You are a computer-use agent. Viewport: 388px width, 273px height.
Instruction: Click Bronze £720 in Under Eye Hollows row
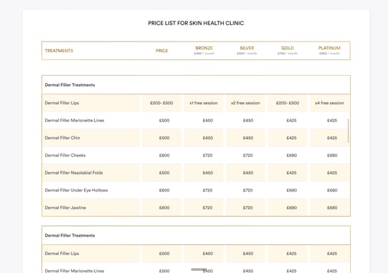pos(208,190)
